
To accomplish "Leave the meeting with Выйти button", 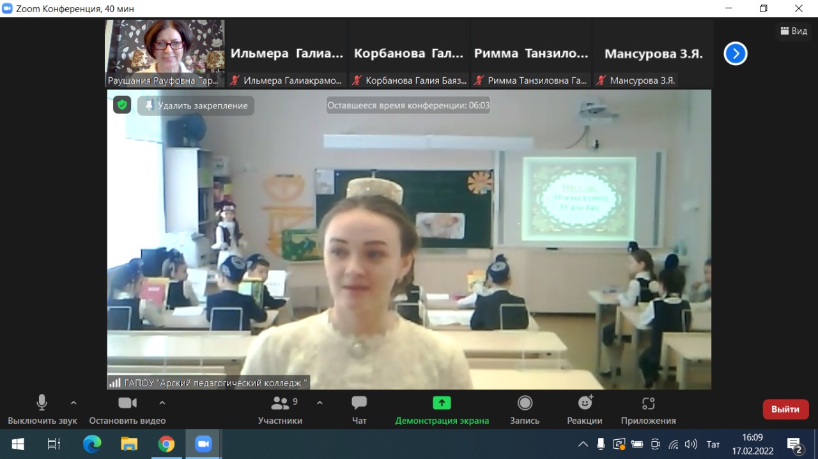I will click(x=785, y=409).
